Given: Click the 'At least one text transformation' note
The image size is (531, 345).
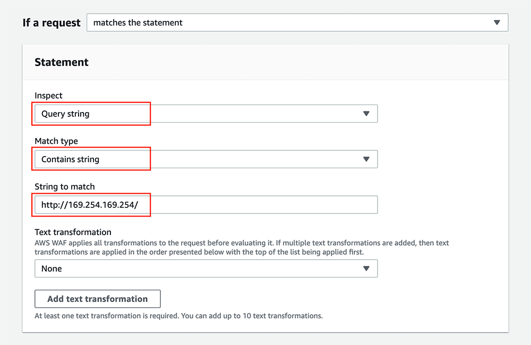Looking at the screenshot, I should click(178, 316).
